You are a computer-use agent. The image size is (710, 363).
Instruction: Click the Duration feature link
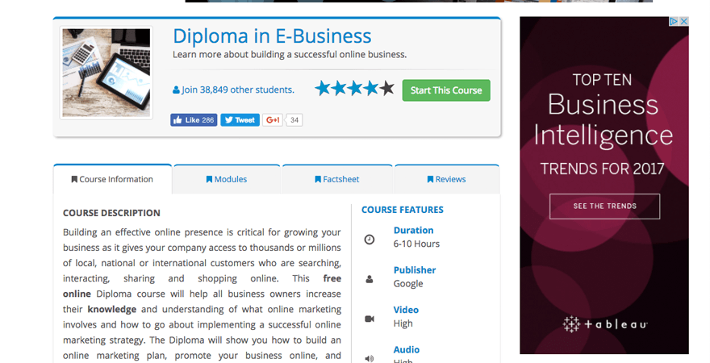pos(413,230)
